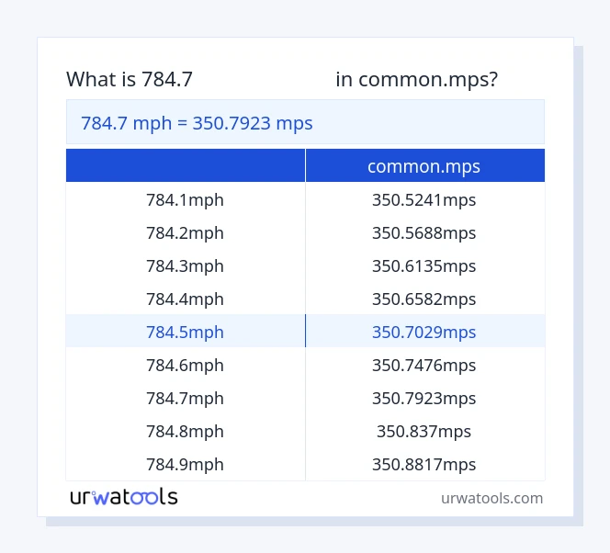Select the 784.7 mph = 350.7923 mps result
Screen dimensions: 610x553
(x=197, y=122)
